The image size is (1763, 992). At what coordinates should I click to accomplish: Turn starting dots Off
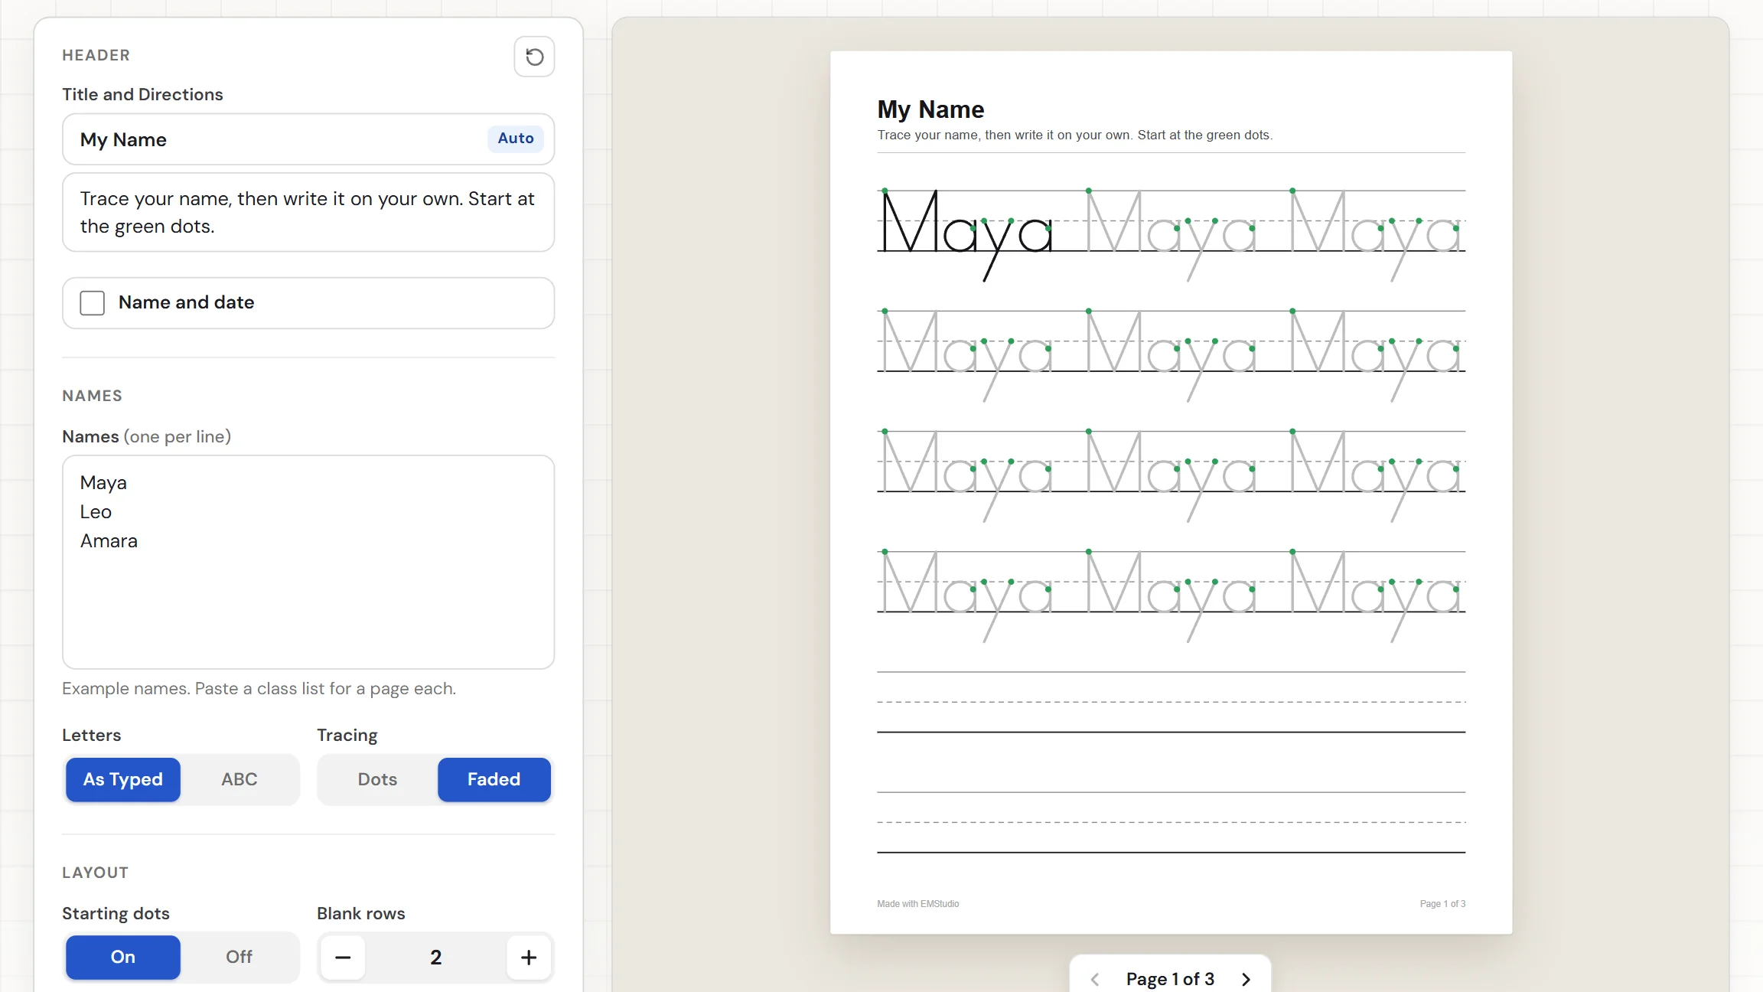pos(240,957)
